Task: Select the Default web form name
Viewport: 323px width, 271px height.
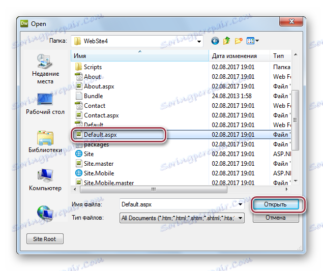Action: pyautogui.click(x=93, y=125)
